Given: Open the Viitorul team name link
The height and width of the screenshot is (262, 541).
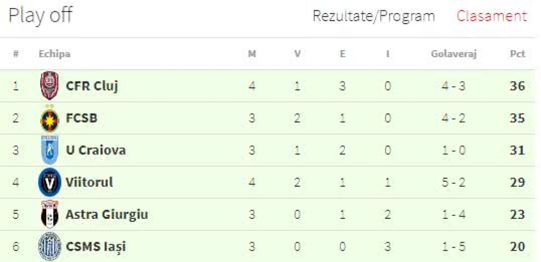Looking at the screenshot, I should pyautogui.click(x=89, y=182).
